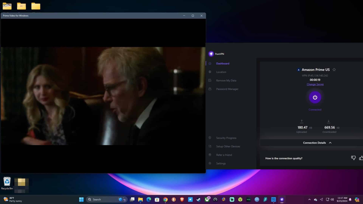The height and width of the screenshot is (204, 363).
Task: Click the Refer a friend gift icon
Action: click(x=210, y=155)
